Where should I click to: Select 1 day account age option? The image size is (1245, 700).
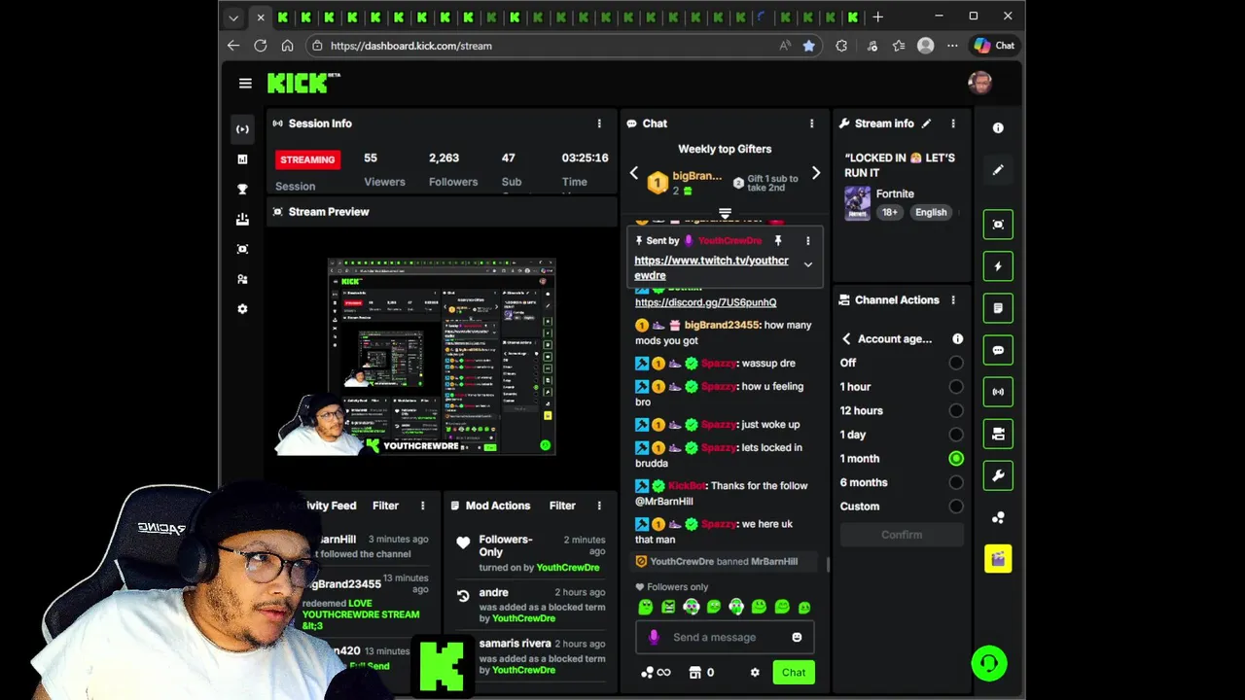[956, 435]
